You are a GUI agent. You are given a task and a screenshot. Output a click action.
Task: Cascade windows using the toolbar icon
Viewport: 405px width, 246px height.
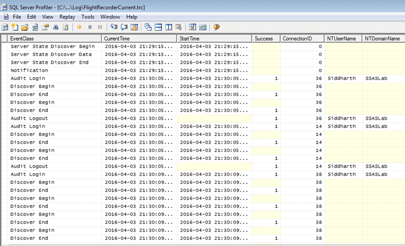coord(148,27)
